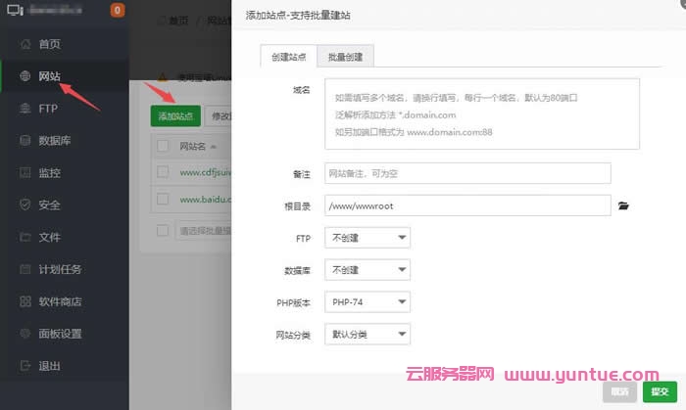The image size is (686, 410).
Task: Expand the 网站分类 默认分类 dropdown
Action: (x=368, y=335)
